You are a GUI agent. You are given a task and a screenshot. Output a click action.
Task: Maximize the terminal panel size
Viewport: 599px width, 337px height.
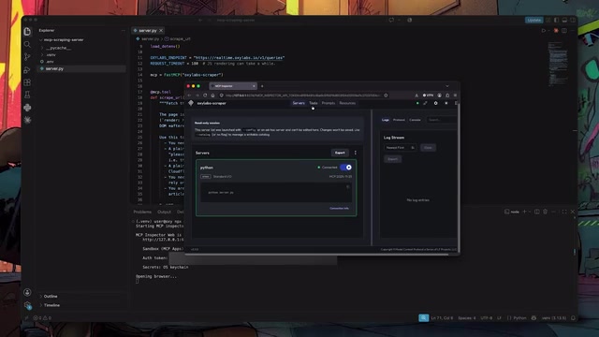(564, 212)
